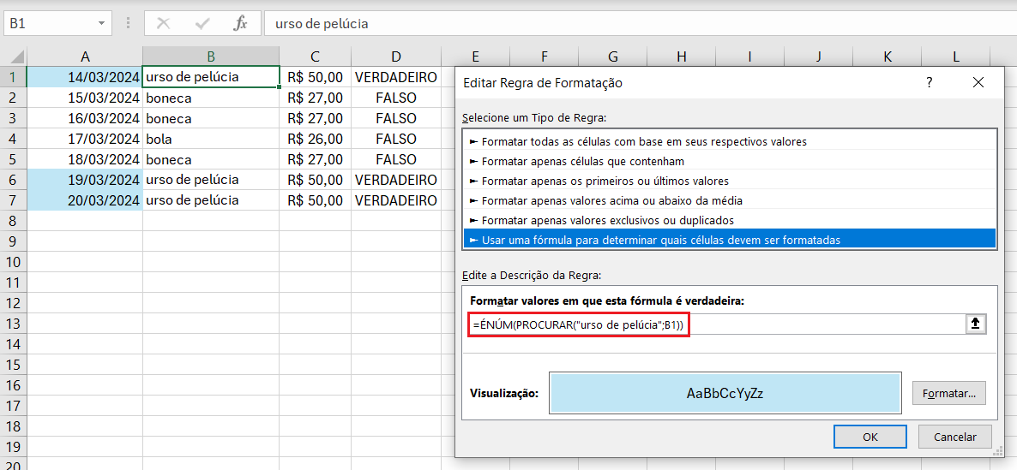Click the 'bola' cell
1017x470 pixels.
click(x=211, y=139)
